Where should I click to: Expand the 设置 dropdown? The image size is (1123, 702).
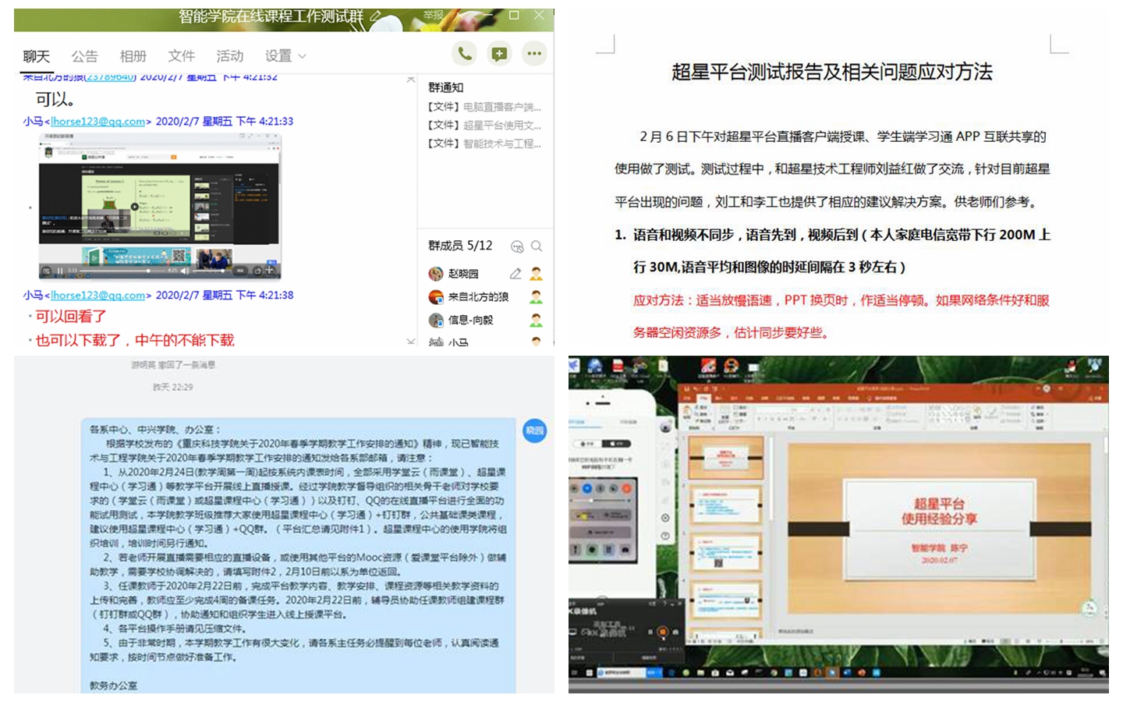pos(285,56)
